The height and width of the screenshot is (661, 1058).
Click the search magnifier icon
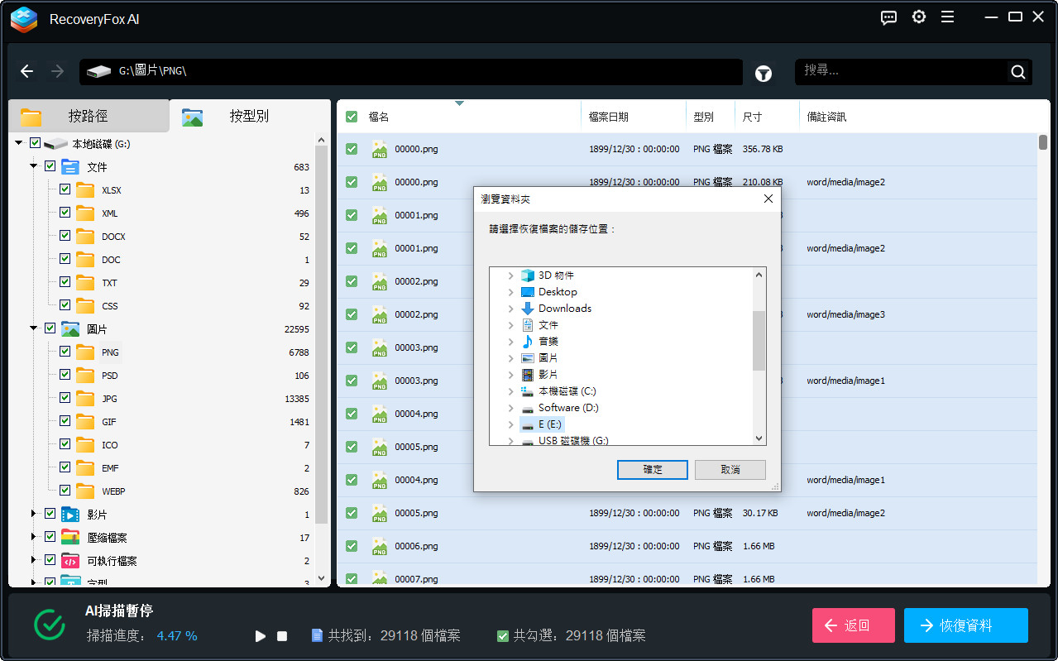1017,72
